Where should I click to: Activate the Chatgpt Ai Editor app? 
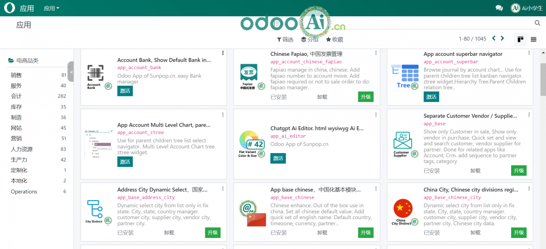[x=278, y=158]
